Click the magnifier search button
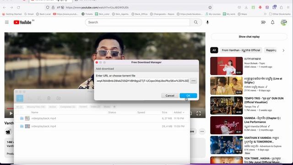The height and width of the screenshot is (165, 293). click(195, 22)
